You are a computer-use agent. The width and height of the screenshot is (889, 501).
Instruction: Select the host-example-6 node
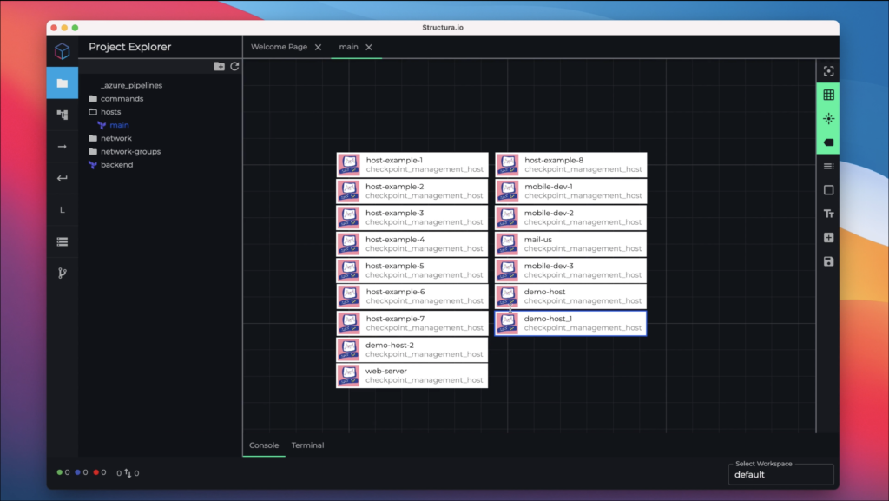[x=412, y=296]
